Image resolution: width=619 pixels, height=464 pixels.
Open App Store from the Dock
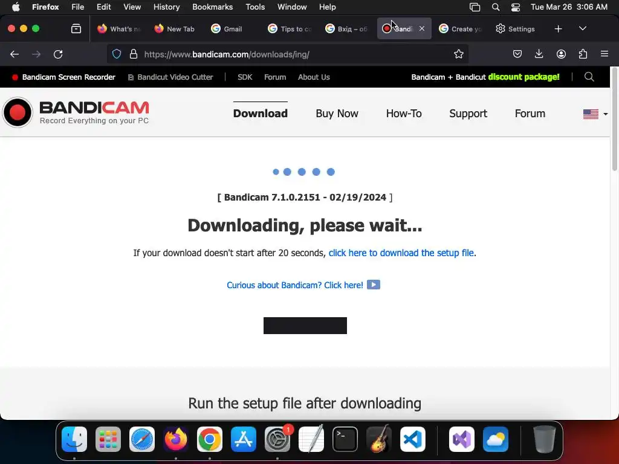point(244,439)
